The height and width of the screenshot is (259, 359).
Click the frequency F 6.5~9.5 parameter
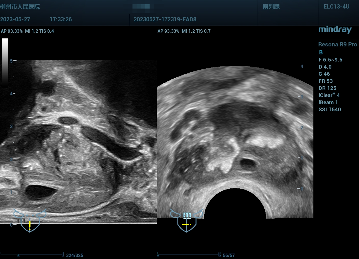point(330,60)
